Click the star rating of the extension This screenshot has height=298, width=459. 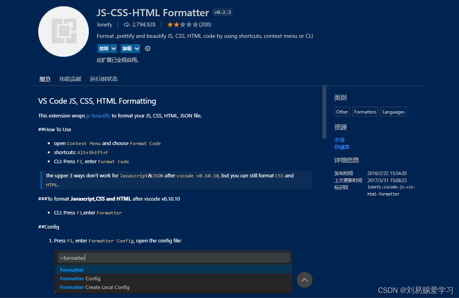pyautogui.click(x=183, y=24)
